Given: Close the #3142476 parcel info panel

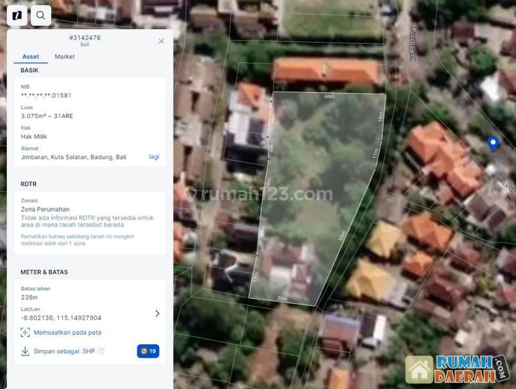Looking at the screenshot, I should 161,41.
